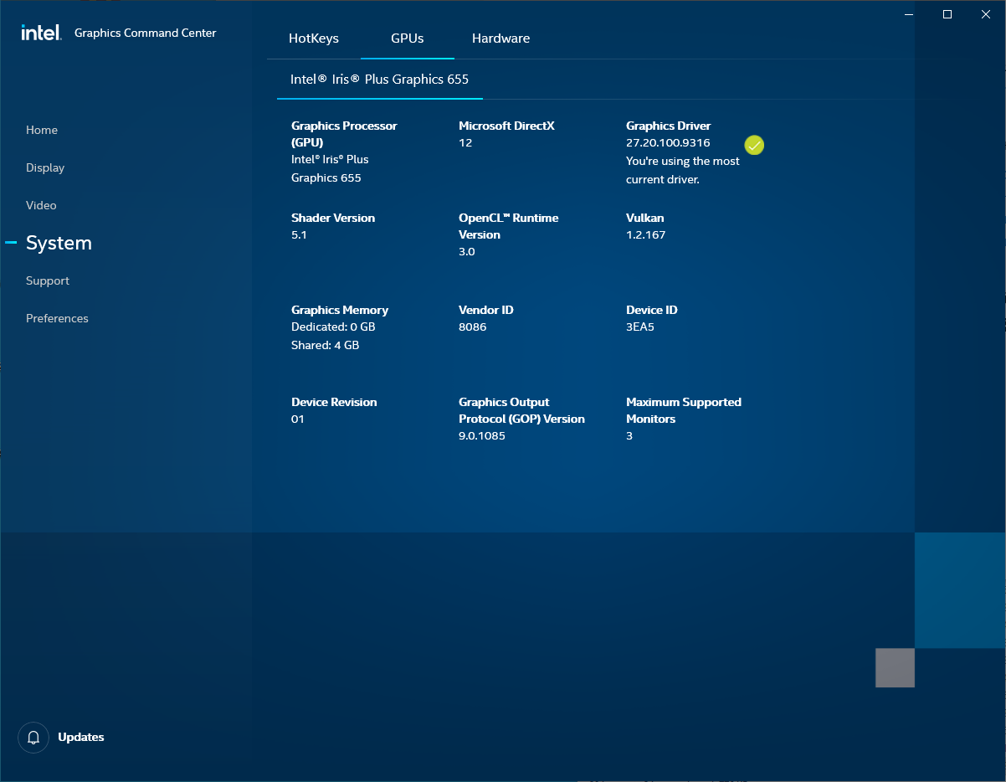Click the Graphics Driver heading

click(669, 126)
